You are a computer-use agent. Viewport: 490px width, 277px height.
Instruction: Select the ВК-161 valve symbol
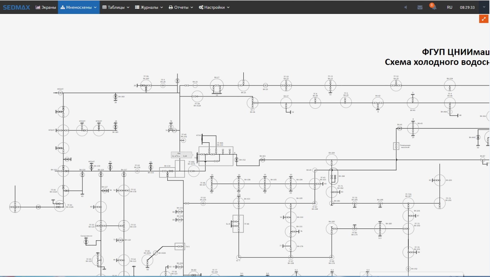tap(263, 160)
